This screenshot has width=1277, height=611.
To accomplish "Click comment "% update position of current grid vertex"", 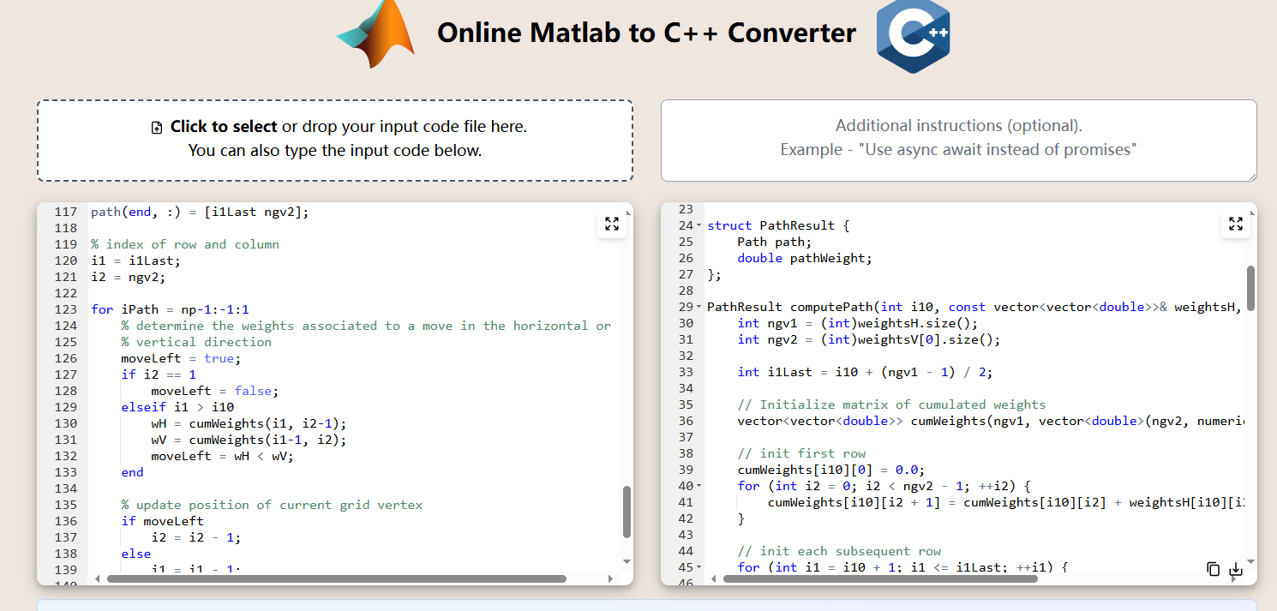I will tap(272, 505).
